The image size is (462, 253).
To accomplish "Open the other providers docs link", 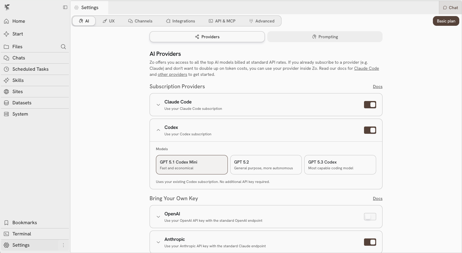I will [172, 74].
